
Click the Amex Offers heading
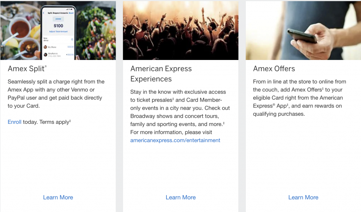pos(274,68)
